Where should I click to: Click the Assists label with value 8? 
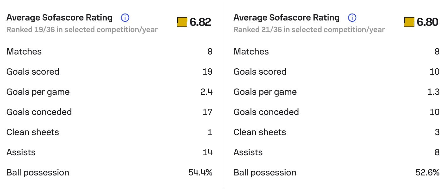[248, 152]
